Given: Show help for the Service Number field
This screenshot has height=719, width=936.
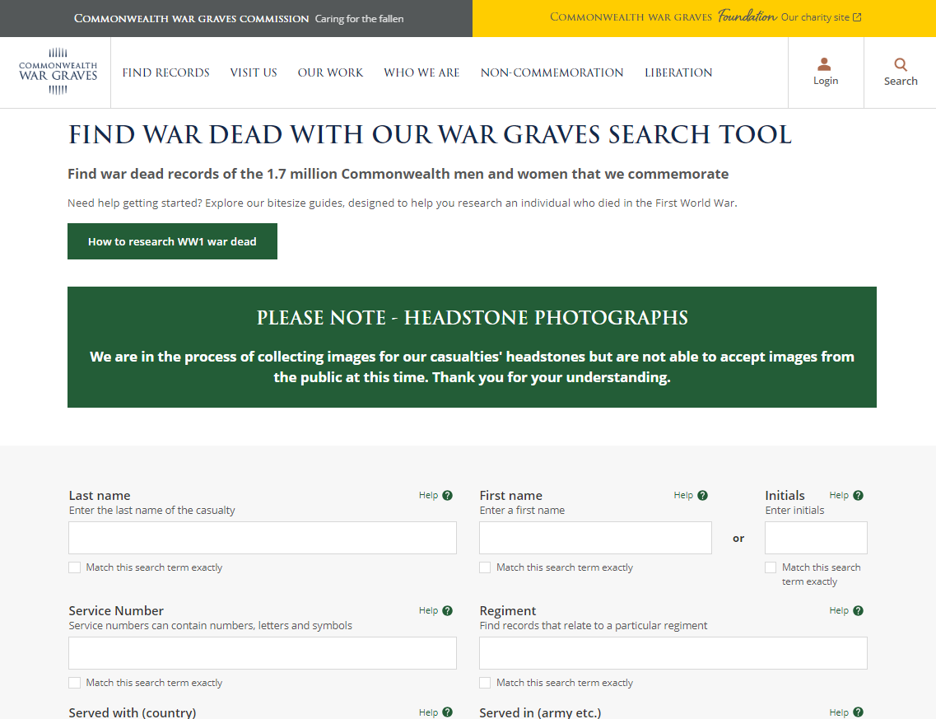Looking at the screenshot, I should [x=447, y=611].
